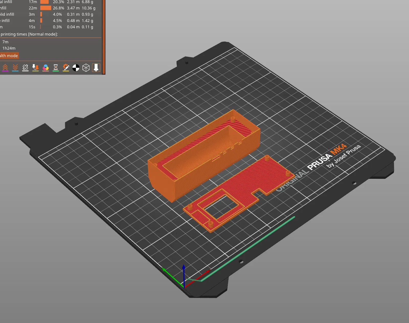Toggle Custom G-codes visibility (gear with pencil icon)
Viewport: 409px width, 323px height.
coord(66,68)
